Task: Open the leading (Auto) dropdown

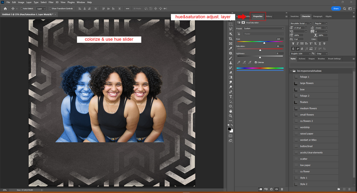Action: click(326, 28)
